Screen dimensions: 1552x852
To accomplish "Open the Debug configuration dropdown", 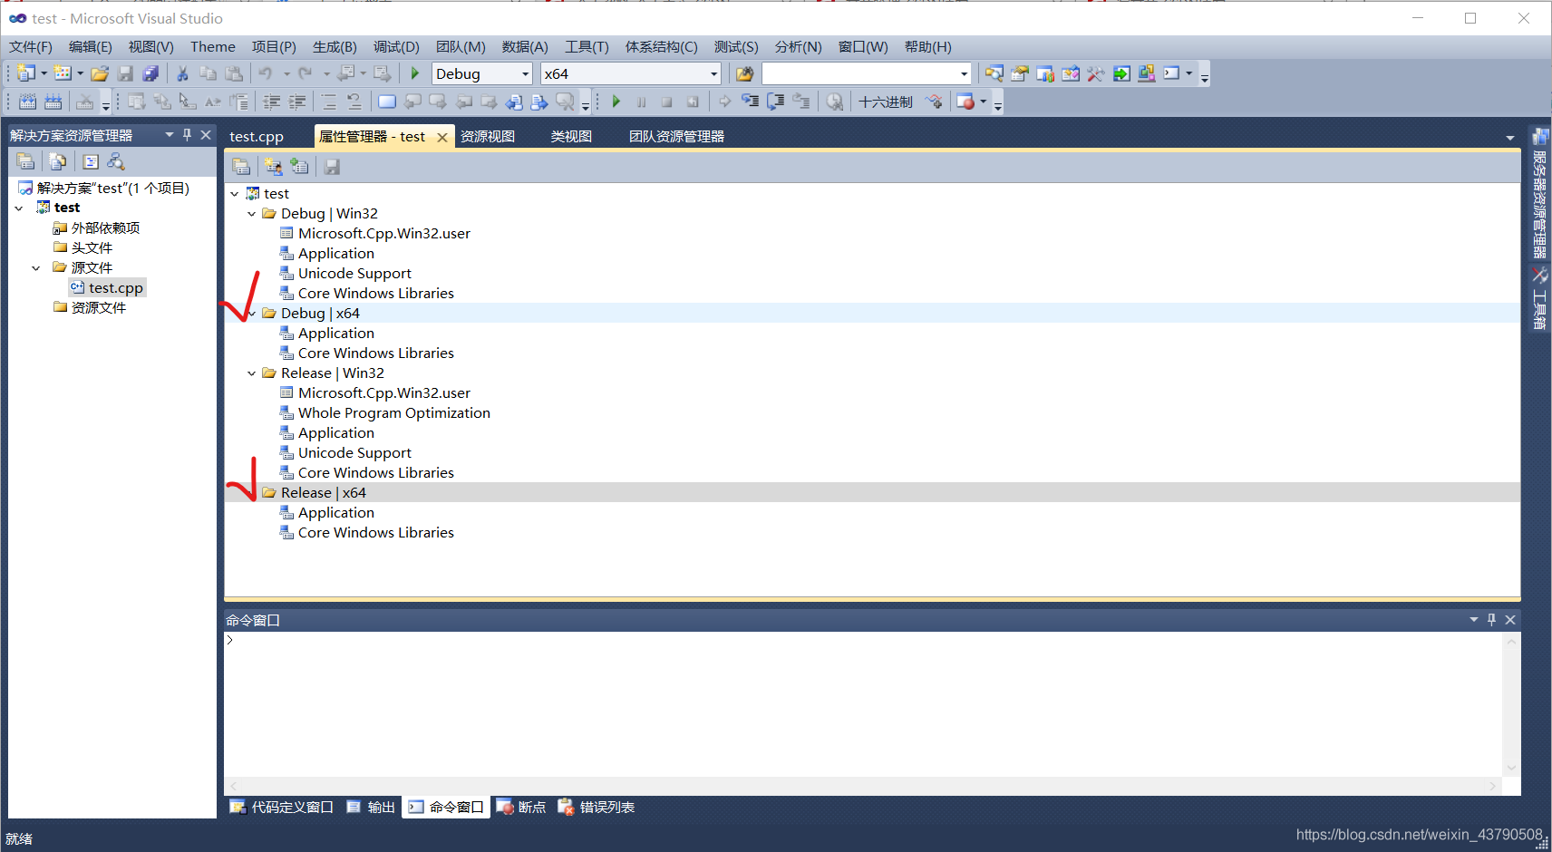I will click(525, 73).
